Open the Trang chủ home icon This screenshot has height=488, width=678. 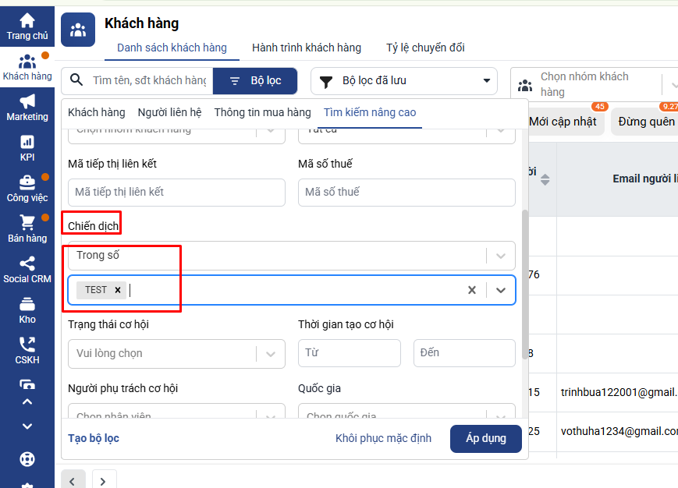click(27, 21)
